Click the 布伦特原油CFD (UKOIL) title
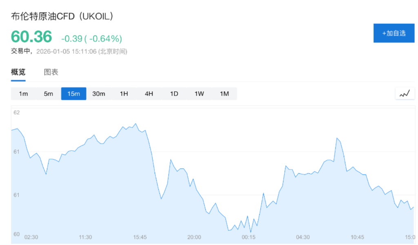Viewport: 418px width, 245px height. click(62, 16)
